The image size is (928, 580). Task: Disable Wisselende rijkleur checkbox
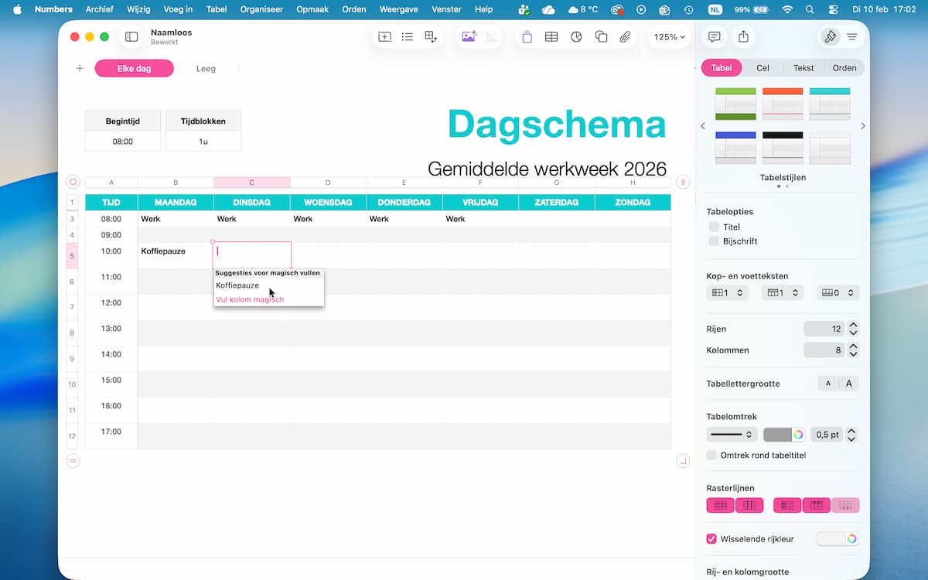(711, 539)
